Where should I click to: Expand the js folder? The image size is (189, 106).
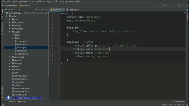click(12, 38)
